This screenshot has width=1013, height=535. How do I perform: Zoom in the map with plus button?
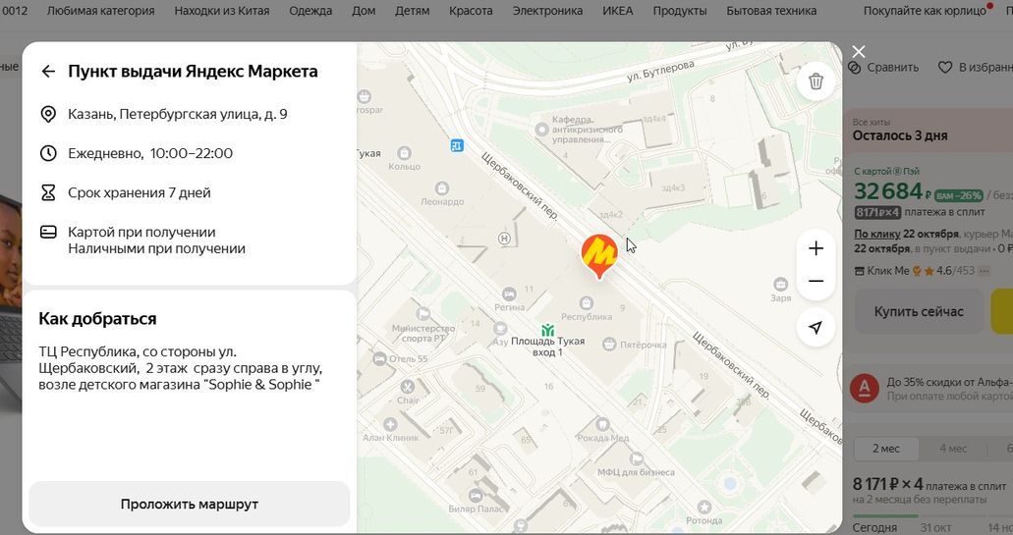[x=816, y=248]
